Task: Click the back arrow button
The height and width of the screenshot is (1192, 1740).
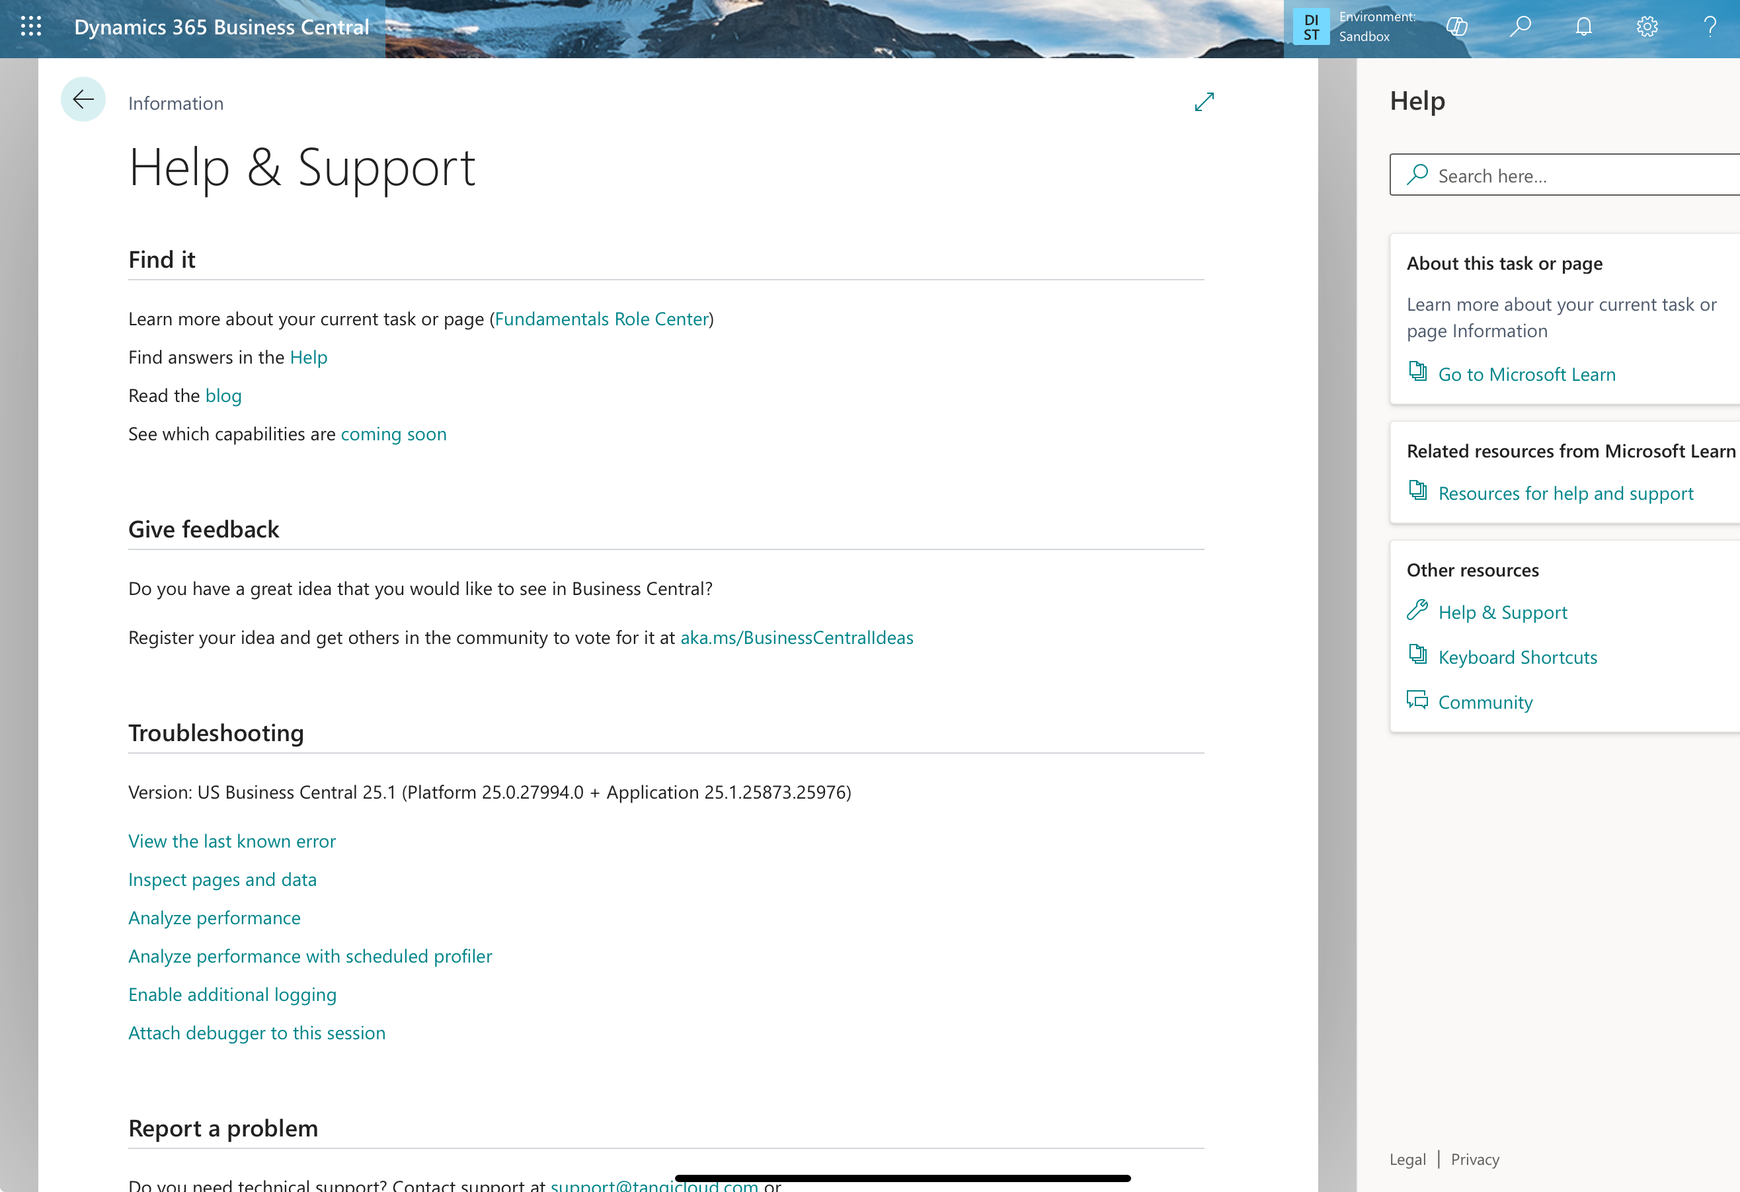Action: [83, 100]
